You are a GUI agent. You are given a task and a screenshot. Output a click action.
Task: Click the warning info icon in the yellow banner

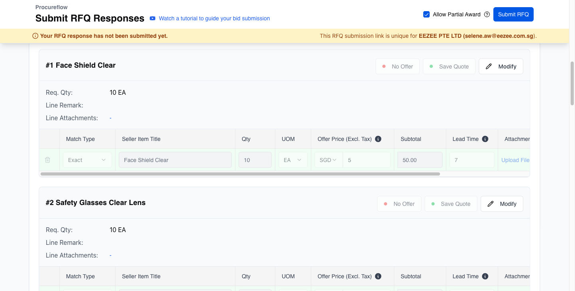point(35,36)
